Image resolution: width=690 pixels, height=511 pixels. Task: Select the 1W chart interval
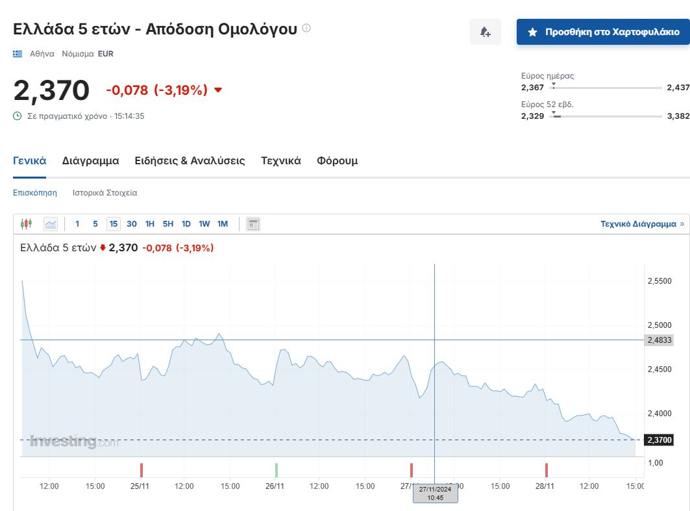pos(204,224)
